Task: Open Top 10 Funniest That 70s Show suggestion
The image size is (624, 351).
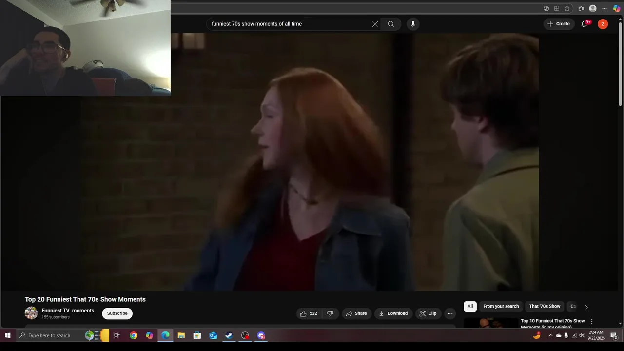Action: click(553, 323)
